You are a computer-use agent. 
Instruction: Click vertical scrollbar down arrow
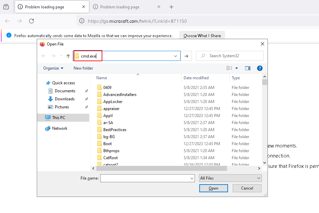(264, 163)
